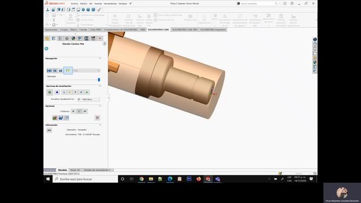
Task: Toggle the green leaf display option
Action: point(87,92)
